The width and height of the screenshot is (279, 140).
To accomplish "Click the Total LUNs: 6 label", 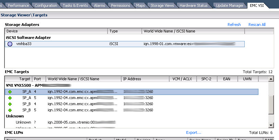I will (x=261, y=132).
